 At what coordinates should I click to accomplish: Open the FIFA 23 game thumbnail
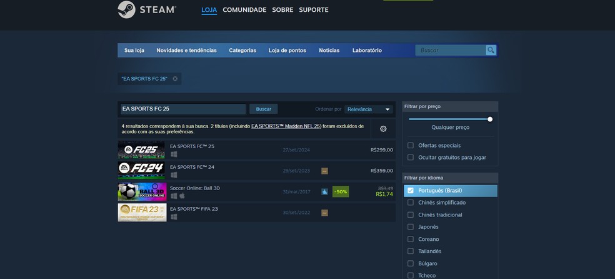(142, 212)
